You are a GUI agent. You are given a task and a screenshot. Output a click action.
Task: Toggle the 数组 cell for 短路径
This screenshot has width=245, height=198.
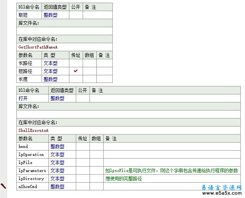click(x=90, y=71)
